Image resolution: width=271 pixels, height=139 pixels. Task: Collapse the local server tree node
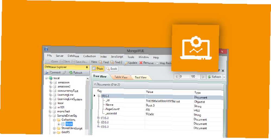pos(47,78)
